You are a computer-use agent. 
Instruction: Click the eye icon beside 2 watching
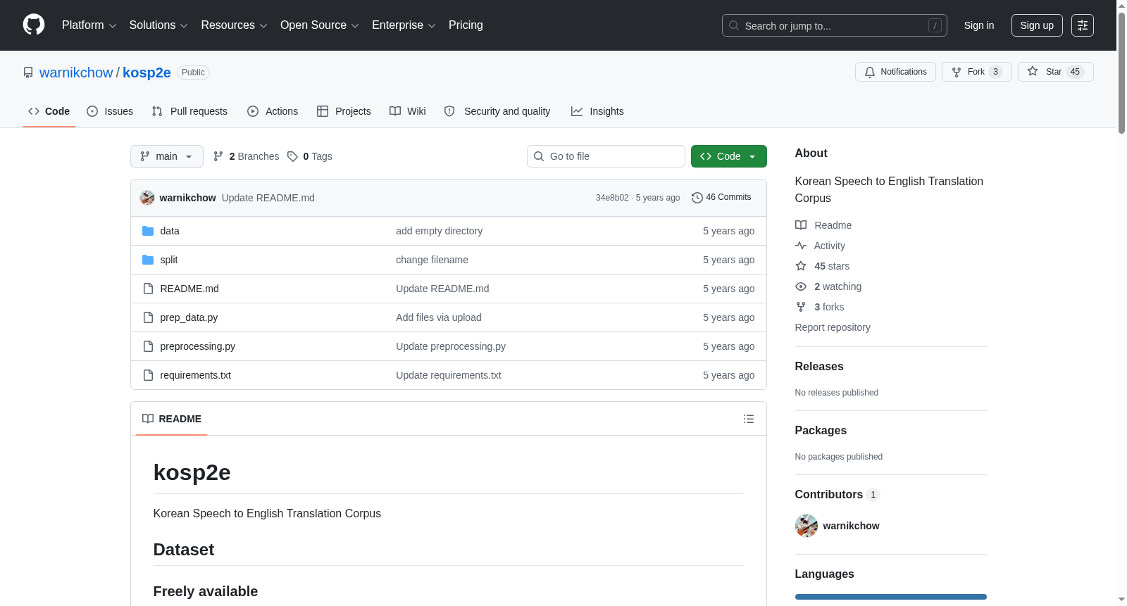(801, 286)
